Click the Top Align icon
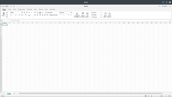Image resolution: width=172 pixels, height=97 pixels. tap(35, 13)
